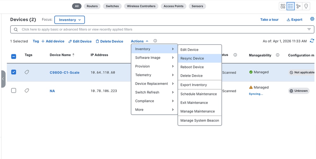Expand Provision submenu

pos(154,66)
